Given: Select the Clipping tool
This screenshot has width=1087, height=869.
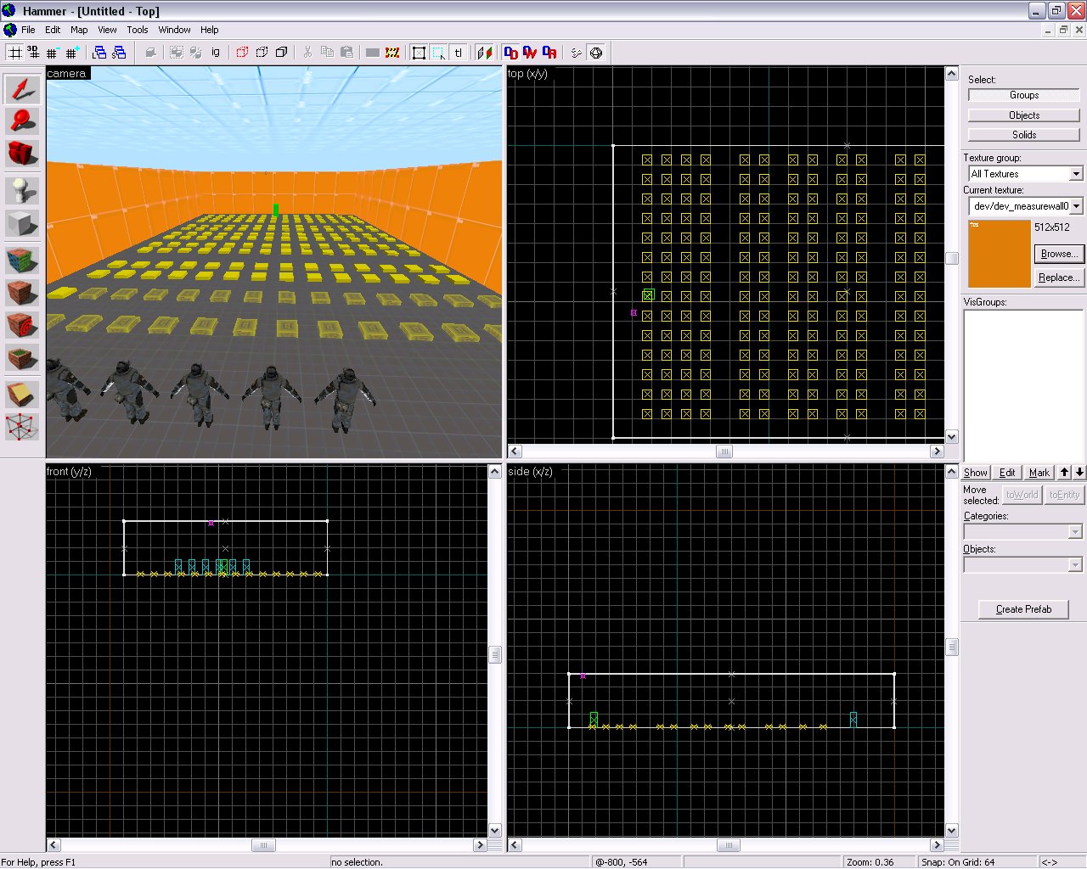Looking at the screenshot, I should 22,394.
